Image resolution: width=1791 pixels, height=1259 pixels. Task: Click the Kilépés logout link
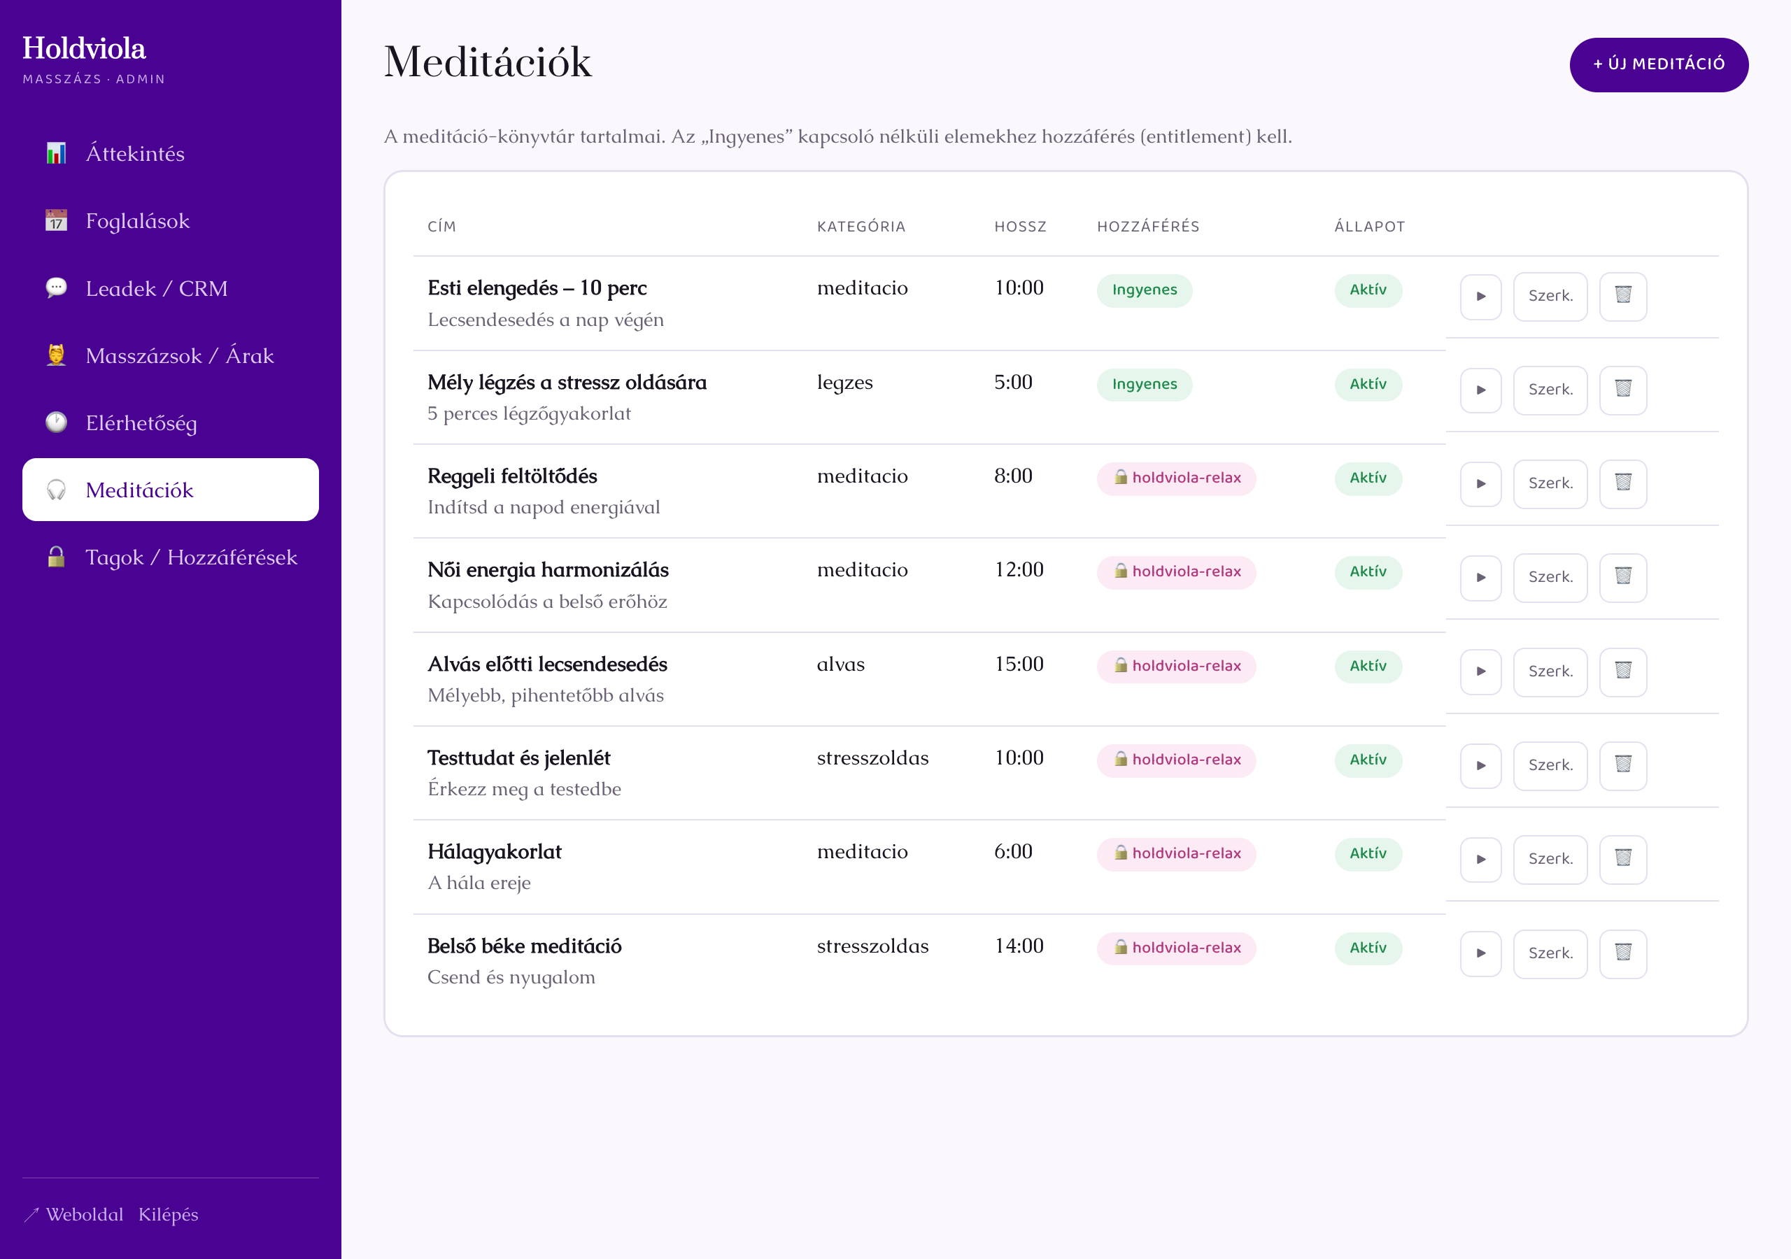[x=169, y=1214]
